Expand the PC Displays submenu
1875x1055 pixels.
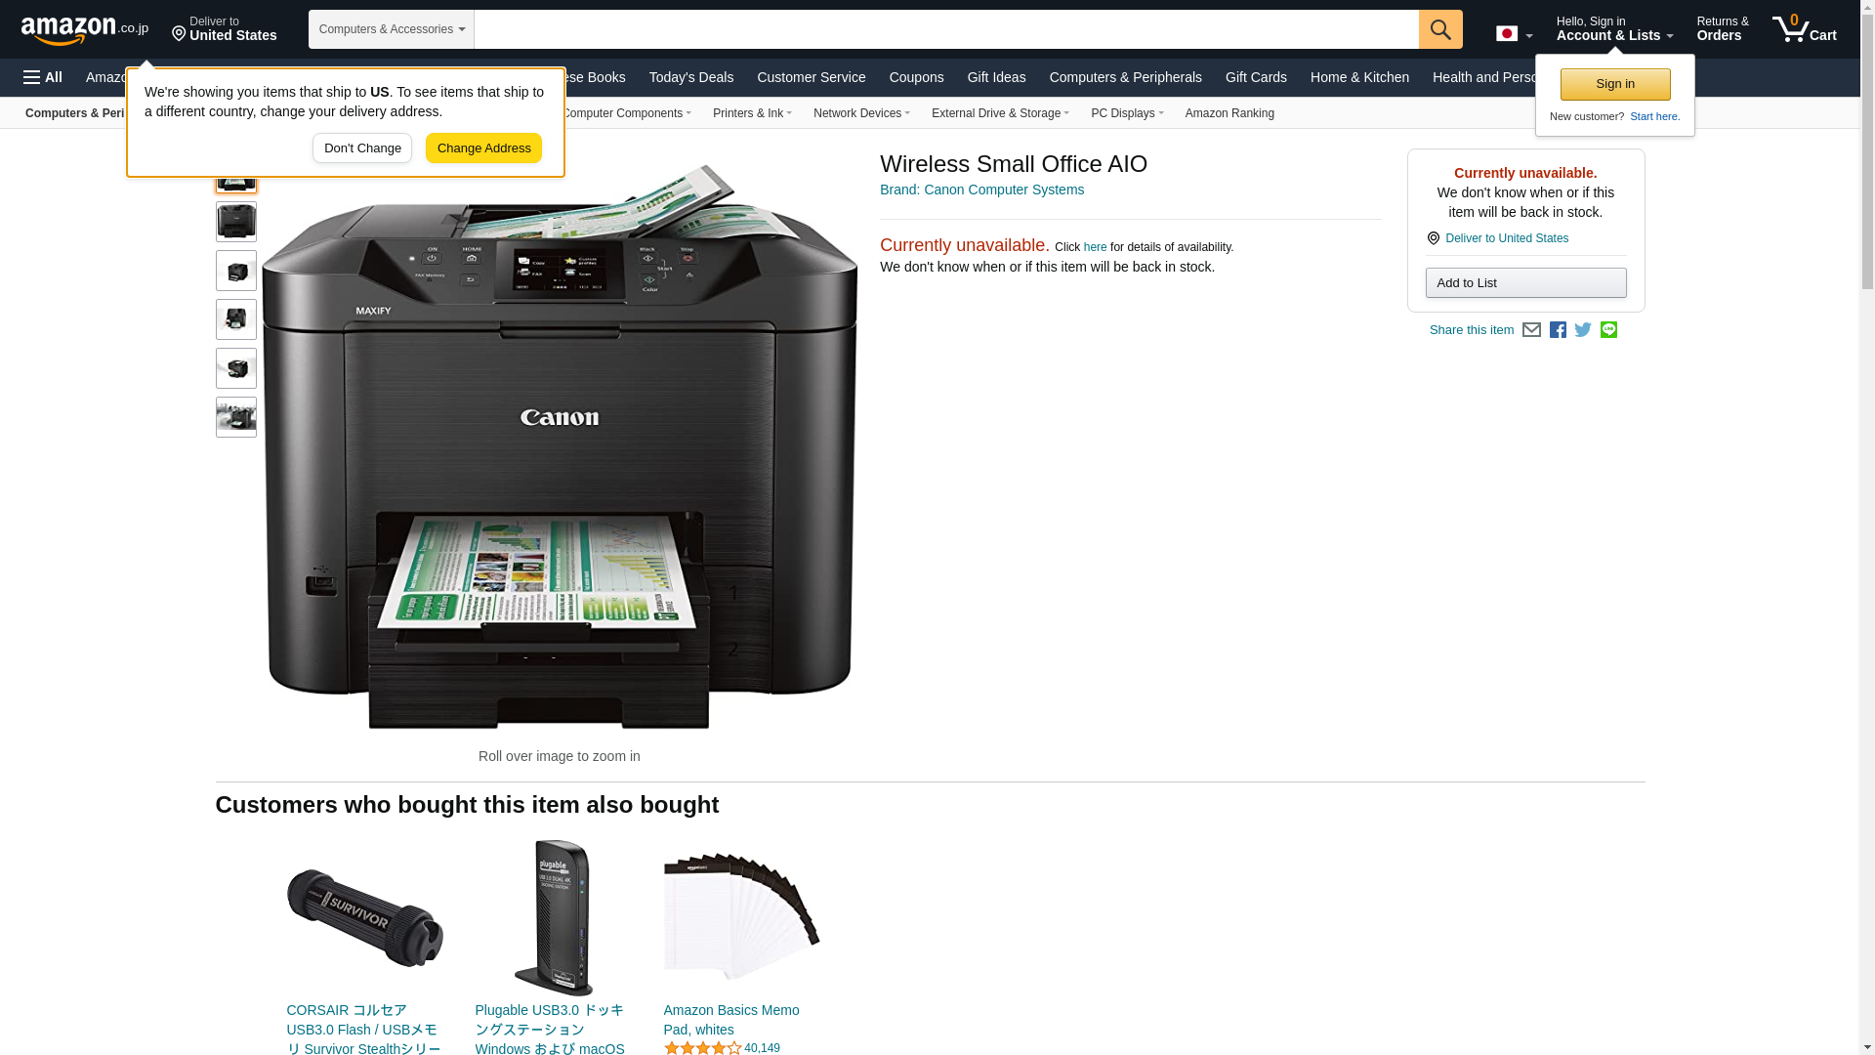pos(1127,113)
